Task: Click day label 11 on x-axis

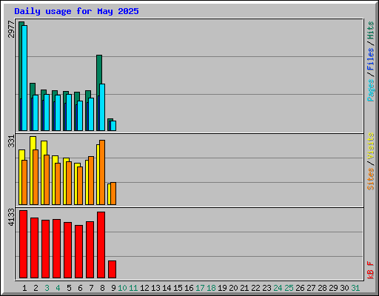Action: point(133,288)
